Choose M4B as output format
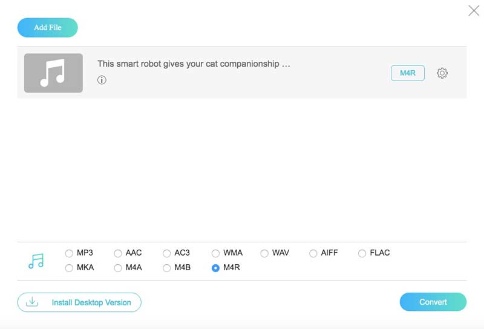Viewport: 484px width, 329px height. pos(166,268)
